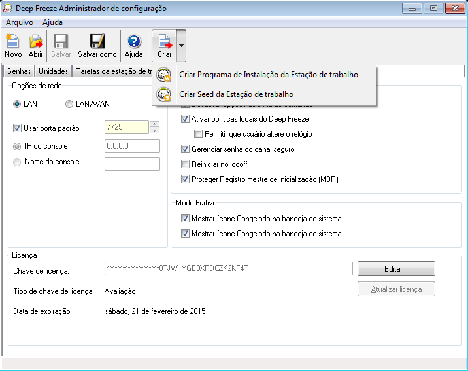Viewport: 468px width, 371px height.
Task: Click the IP do console input field
Action: click(x=132, y=147)
